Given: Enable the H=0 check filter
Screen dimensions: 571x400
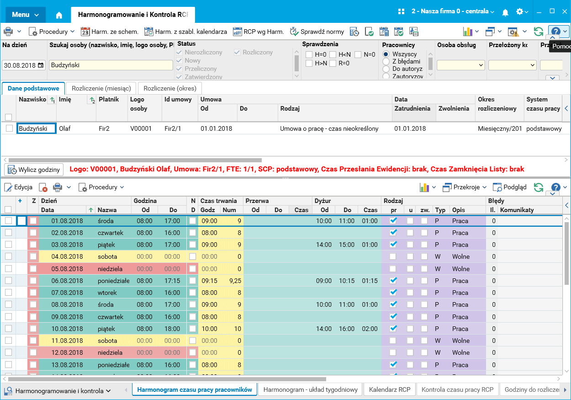Looking at the screenshot, I should pyautogui.click(x=309, y=55).
